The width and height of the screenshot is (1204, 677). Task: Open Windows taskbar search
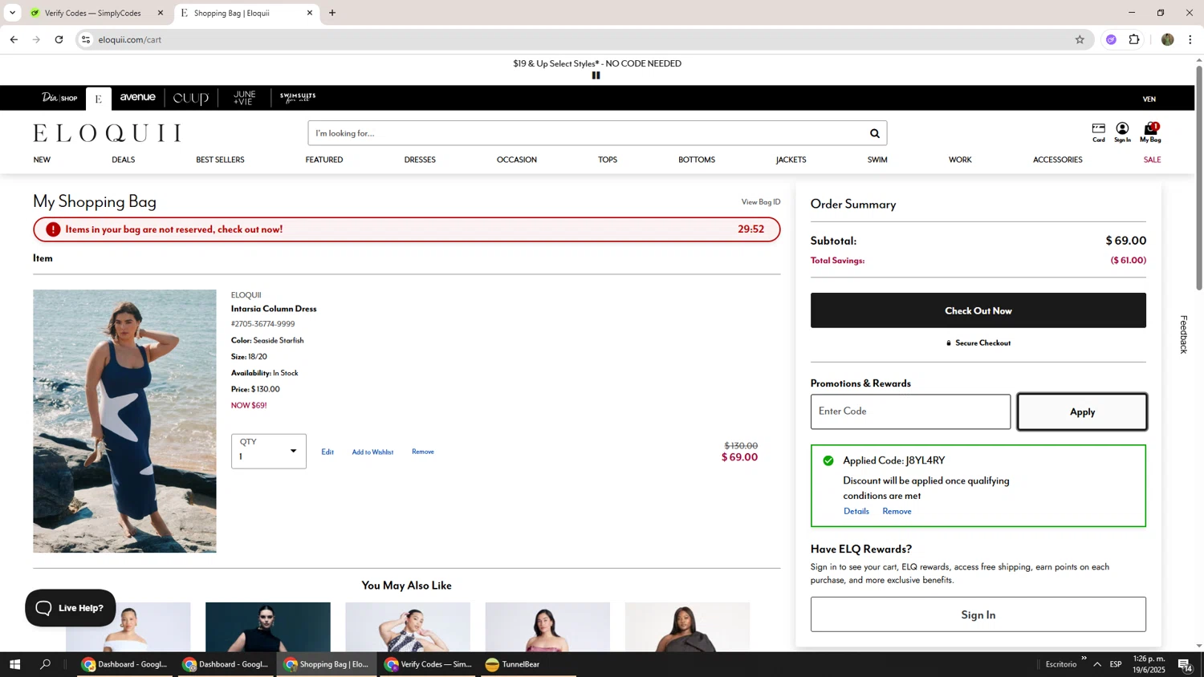click(46, 664)
